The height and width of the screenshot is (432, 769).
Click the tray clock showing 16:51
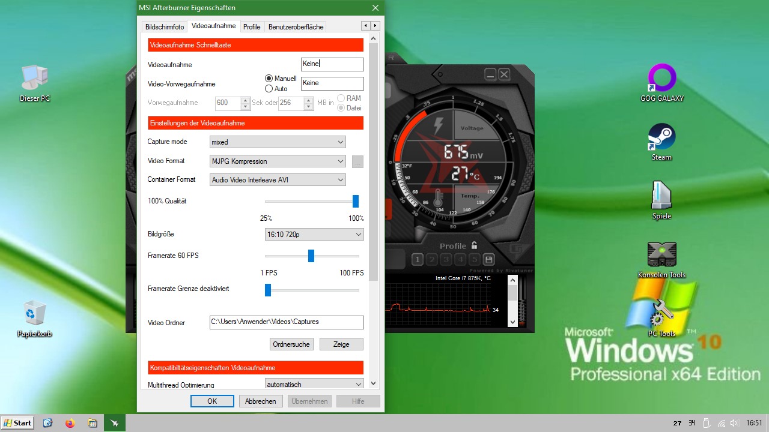pyautogui.click(x=754, y=423)
